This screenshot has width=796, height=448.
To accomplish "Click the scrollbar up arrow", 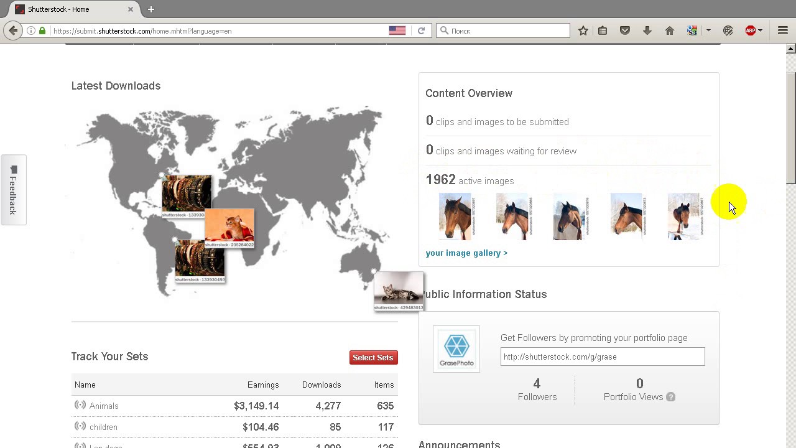I will [791, 49].
